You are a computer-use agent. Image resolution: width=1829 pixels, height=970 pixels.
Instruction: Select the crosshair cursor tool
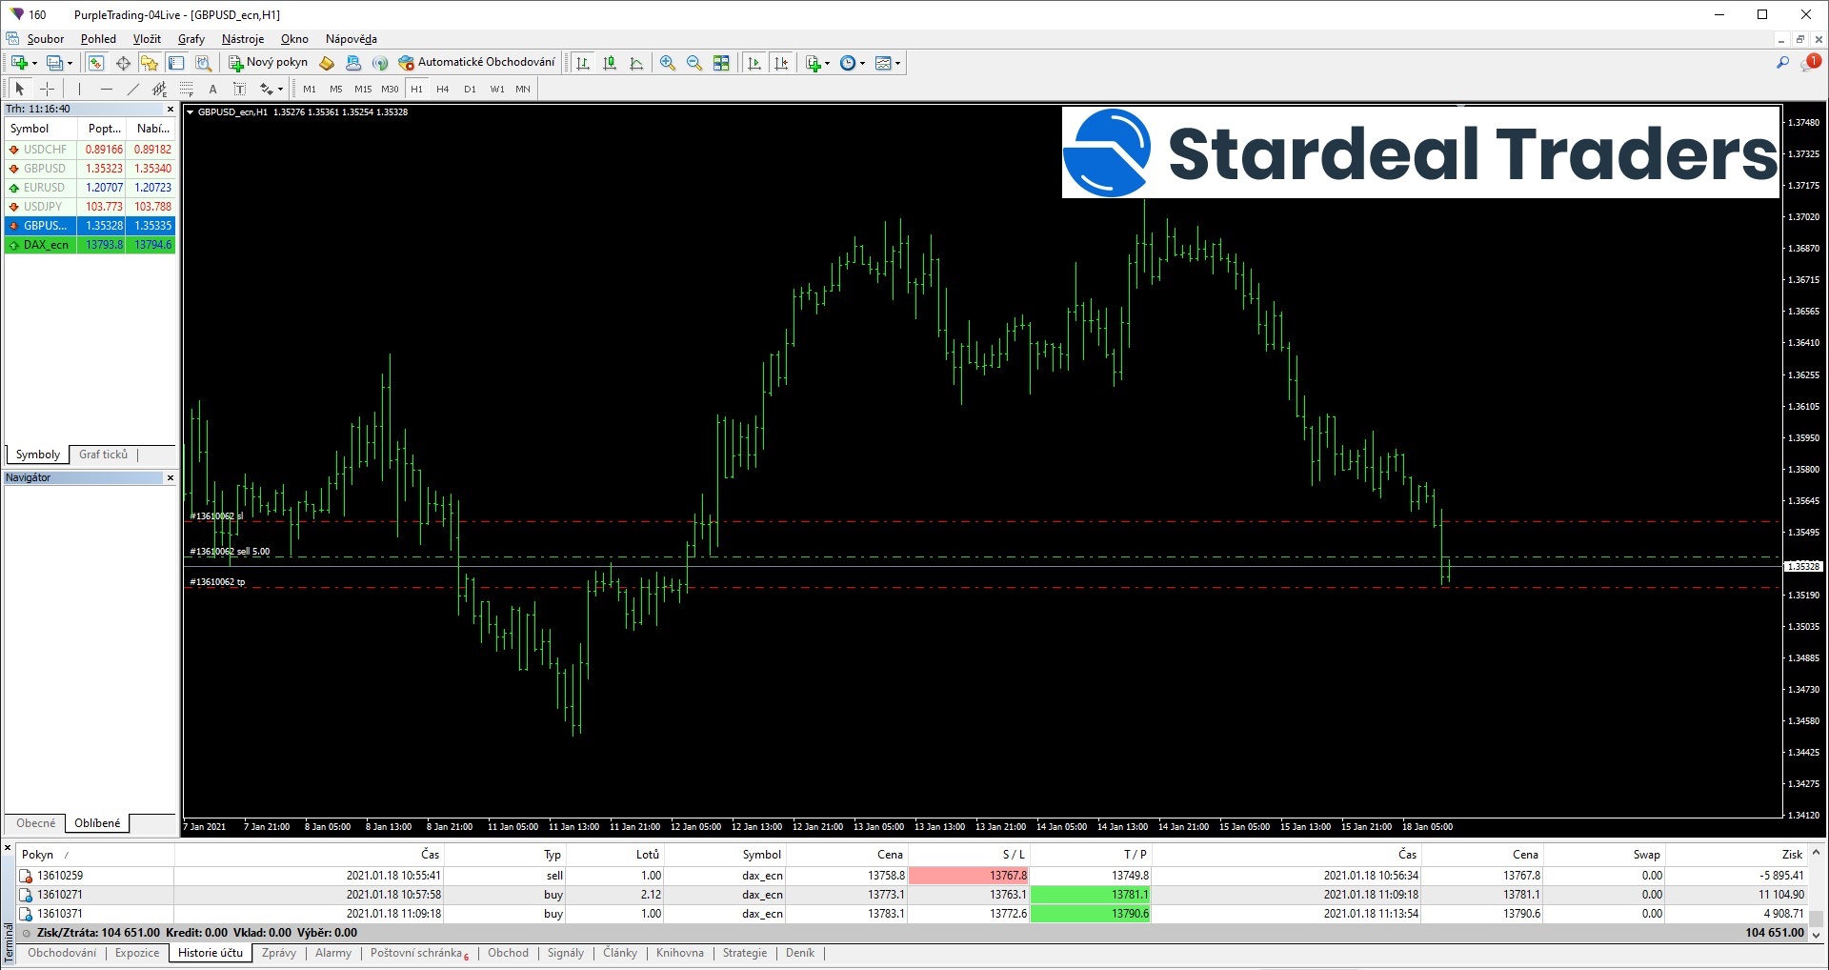47,89
